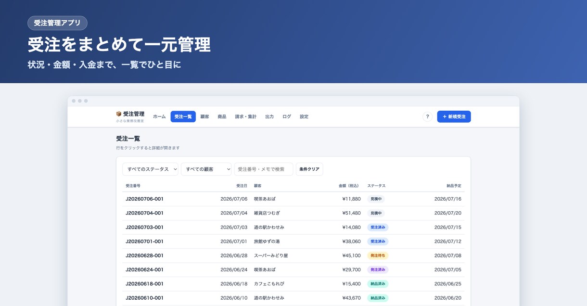Click customer 雑貨店つむぎ
Viewport: 587px width, 306px height.
267,213
